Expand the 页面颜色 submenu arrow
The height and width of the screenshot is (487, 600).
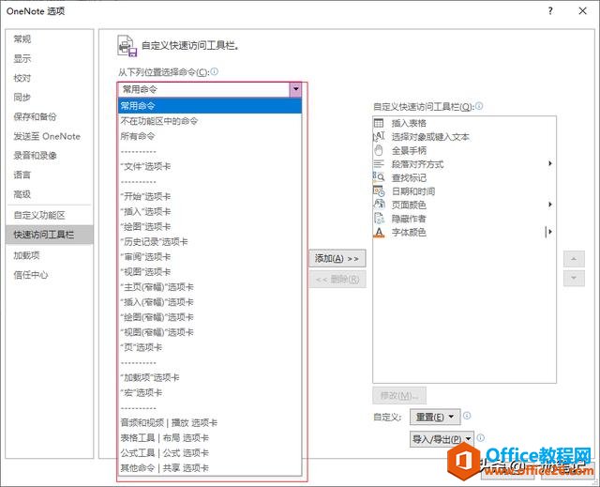pos(550,205)
